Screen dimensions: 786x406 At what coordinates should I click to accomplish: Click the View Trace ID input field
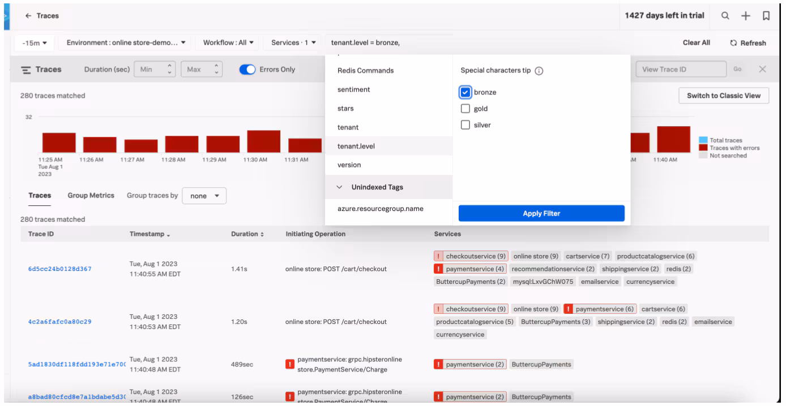click(680, 69)
